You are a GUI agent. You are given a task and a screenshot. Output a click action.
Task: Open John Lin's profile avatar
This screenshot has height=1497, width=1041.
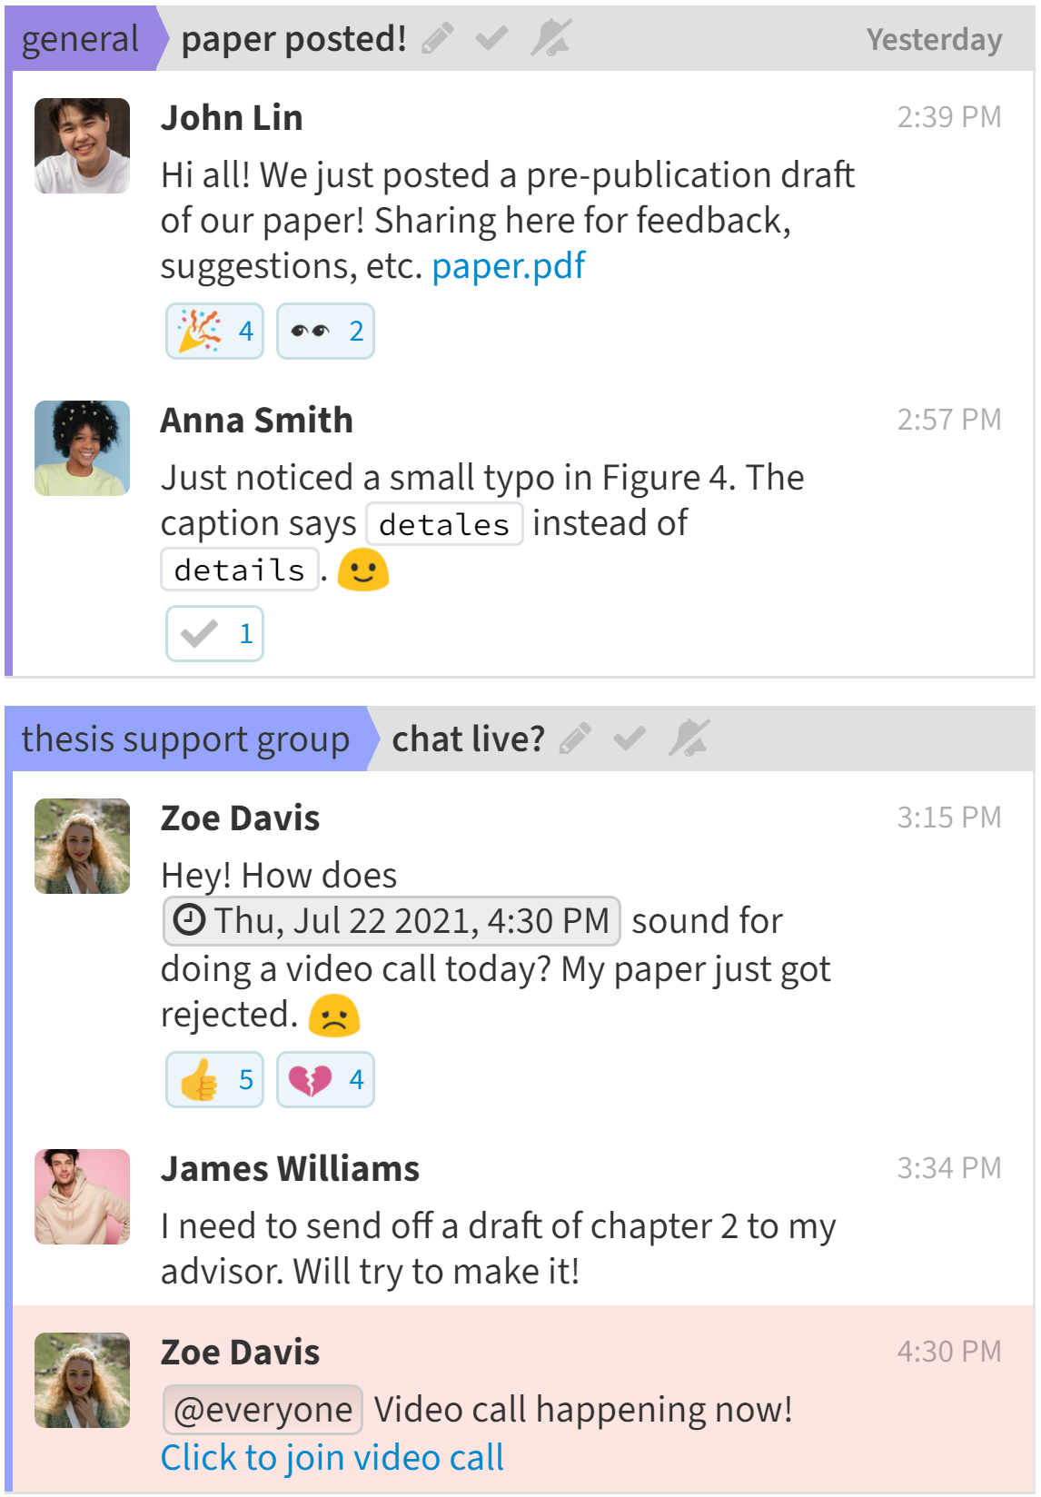tap(82, 145)
